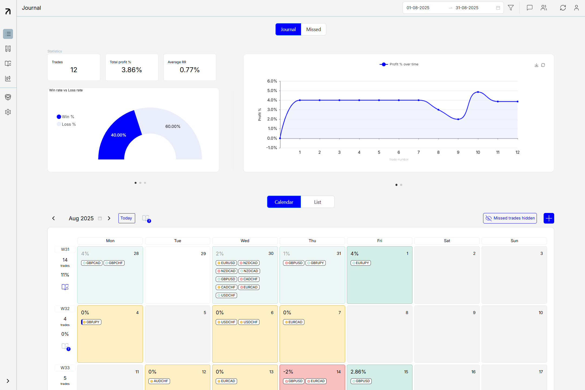Select the third statistics carousel dot

[x=145, y=183]
